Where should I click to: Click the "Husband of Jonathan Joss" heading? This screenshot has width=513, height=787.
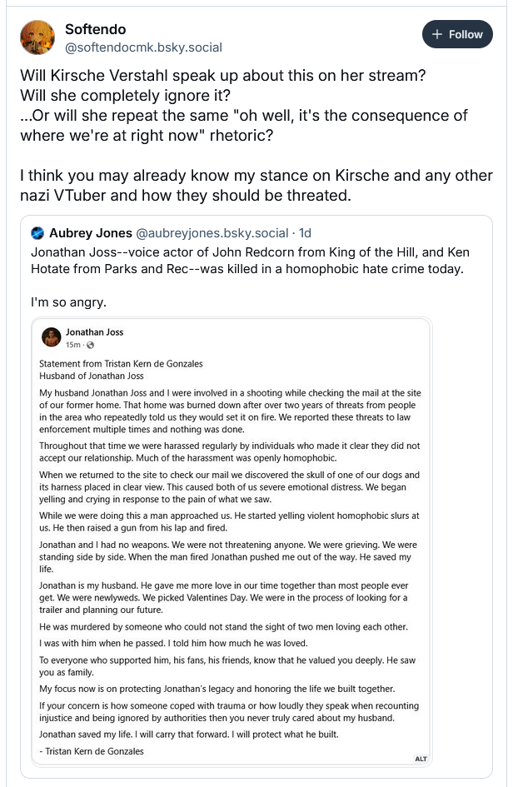pos(92,376)
